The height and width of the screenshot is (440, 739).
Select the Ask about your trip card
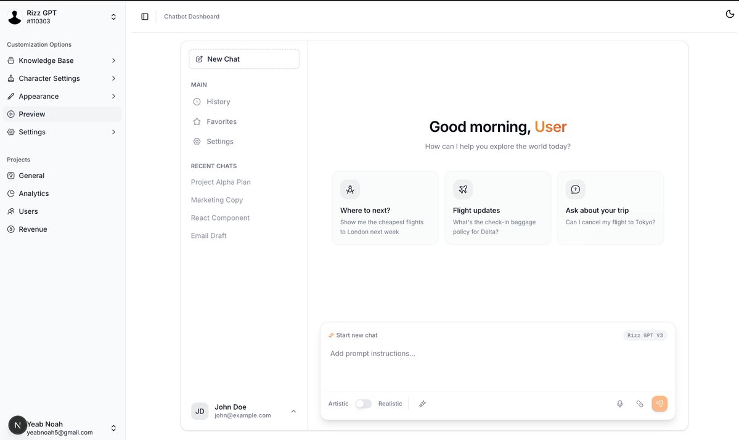[x=610, y=208]
